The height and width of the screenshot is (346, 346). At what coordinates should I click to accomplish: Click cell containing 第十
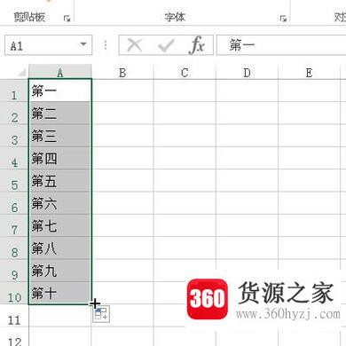[x=60, y=293]
